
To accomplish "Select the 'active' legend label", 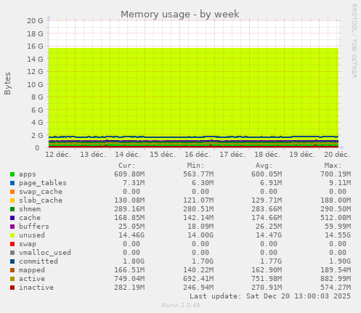I will point(32,279).
